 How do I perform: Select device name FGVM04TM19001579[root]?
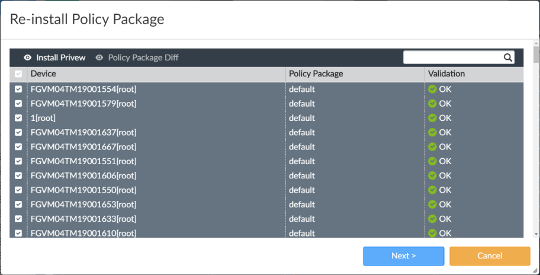point(83,104)
